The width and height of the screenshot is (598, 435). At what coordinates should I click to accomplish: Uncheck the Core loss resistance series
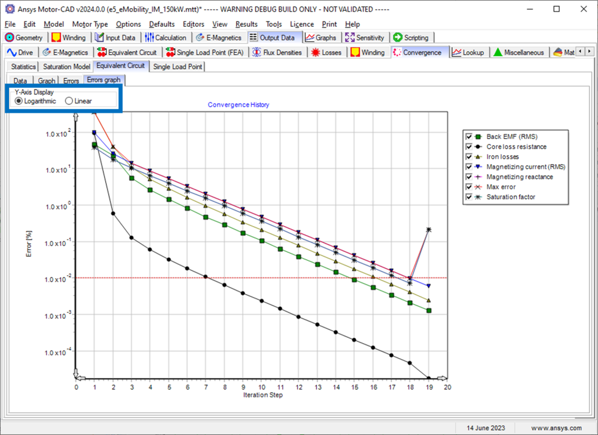(x=469, y=147)
